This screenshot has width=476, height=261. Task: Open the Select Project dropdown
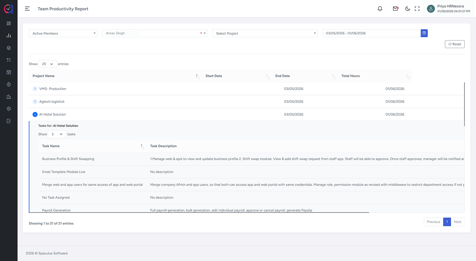tap(265, 34)
